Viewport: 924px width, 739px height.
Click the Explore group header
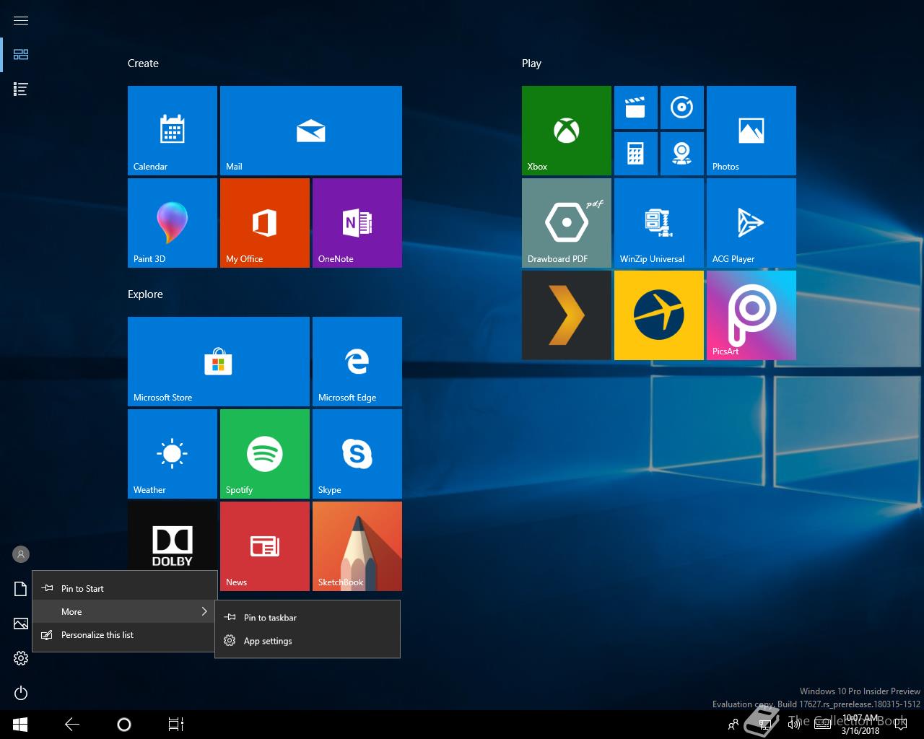[145, 294]
